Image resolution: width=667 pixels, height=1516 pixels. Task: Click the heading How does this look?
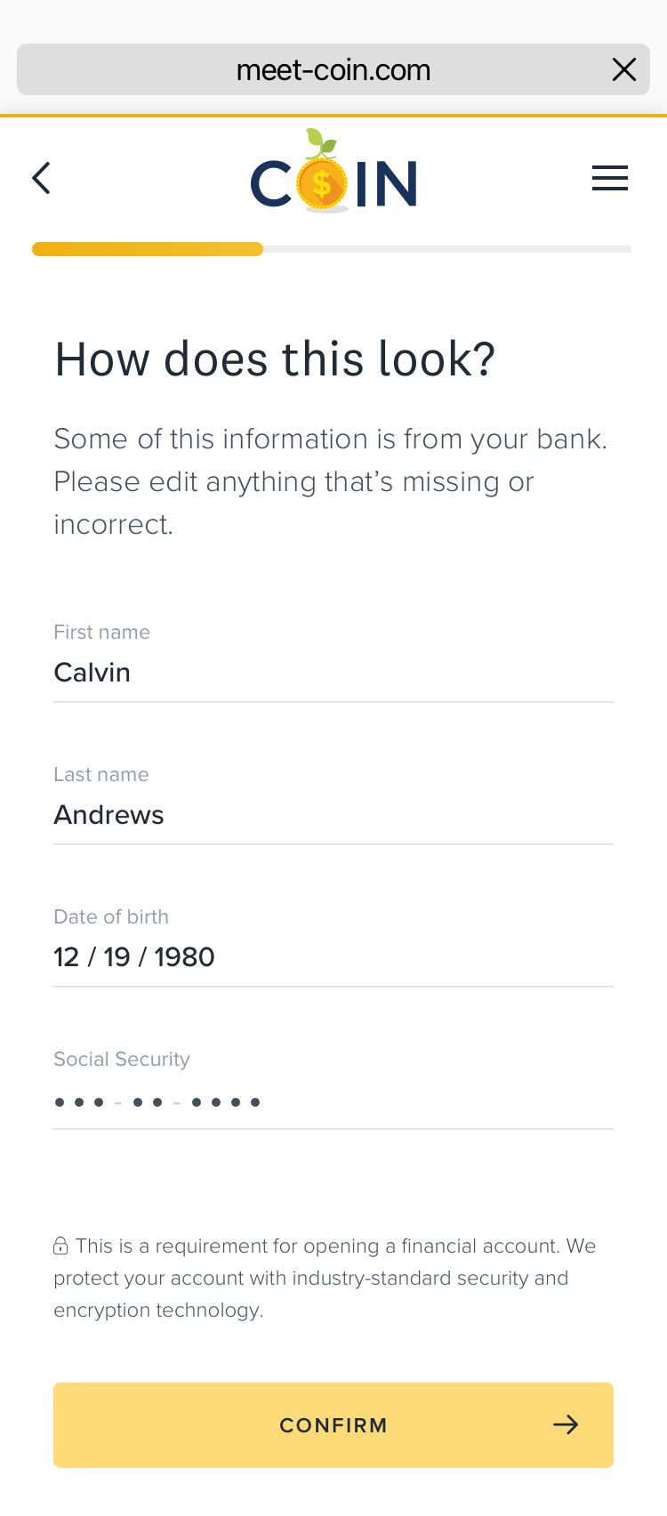(x=274, y=359)
